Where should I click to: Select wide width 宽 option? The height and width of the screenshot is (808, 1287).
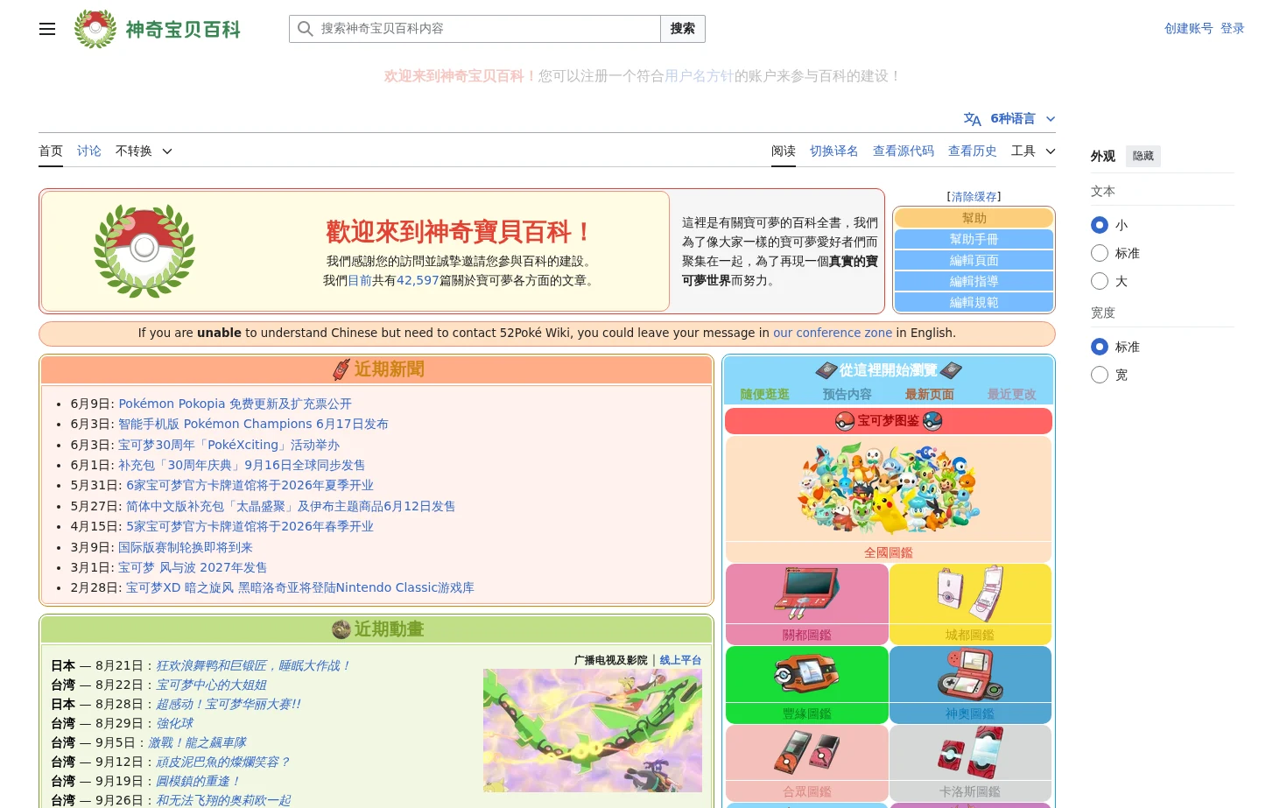1100,375
